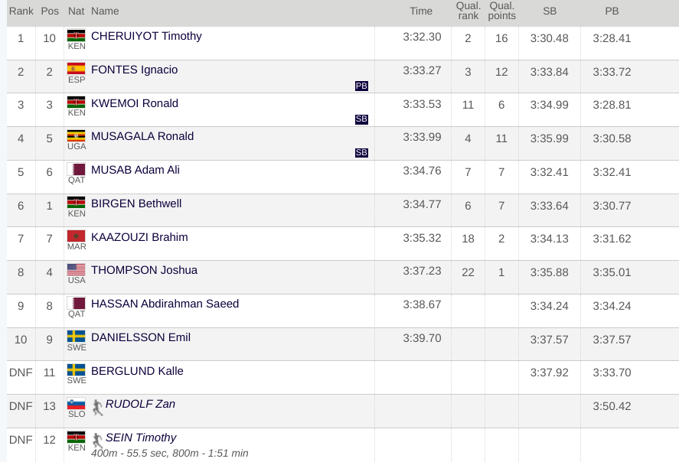
Task: Click the SB badge in MUSAGALA Ronald row
Action: (361, 152)
